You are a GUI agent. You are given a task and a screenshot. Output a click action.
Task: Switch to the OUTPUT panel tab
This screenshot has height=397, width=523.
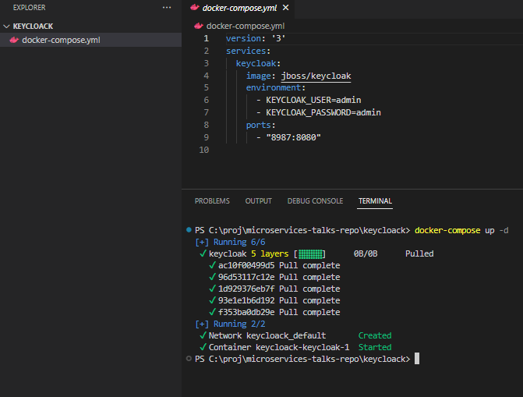click(x=258, y=201)
